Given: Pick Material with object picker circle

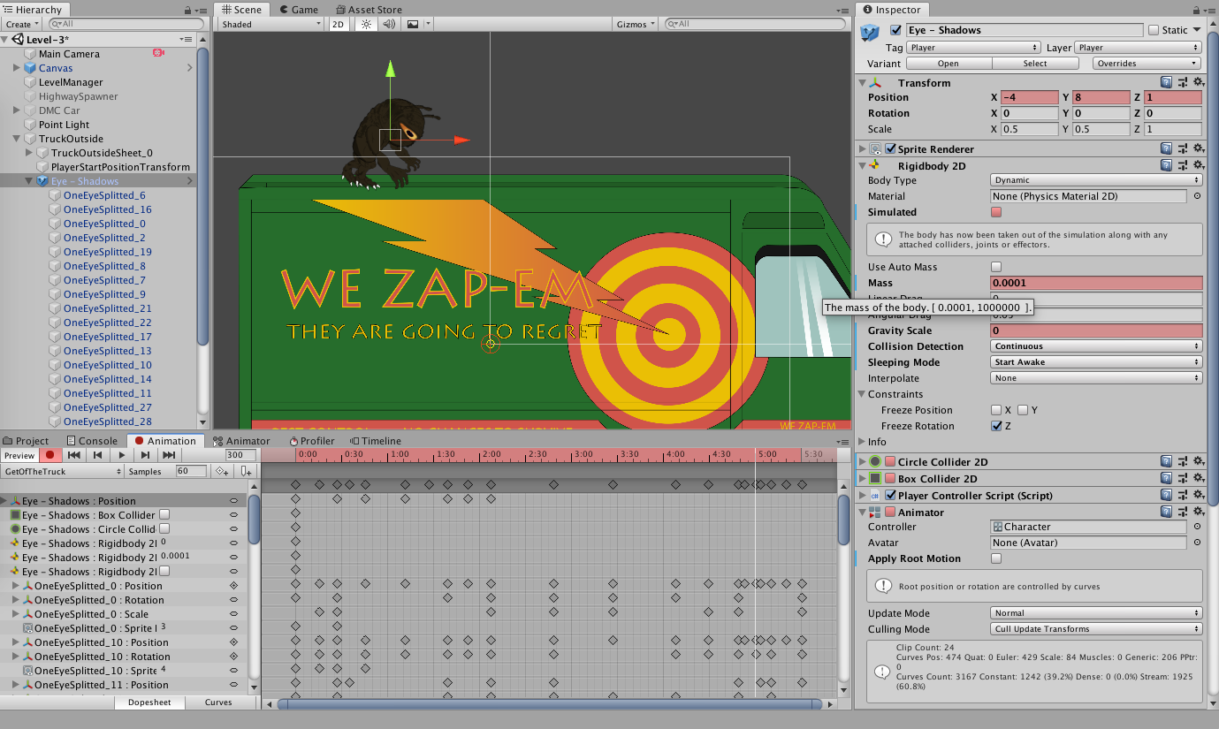Looking at the screenshot, I should 1197,196.
